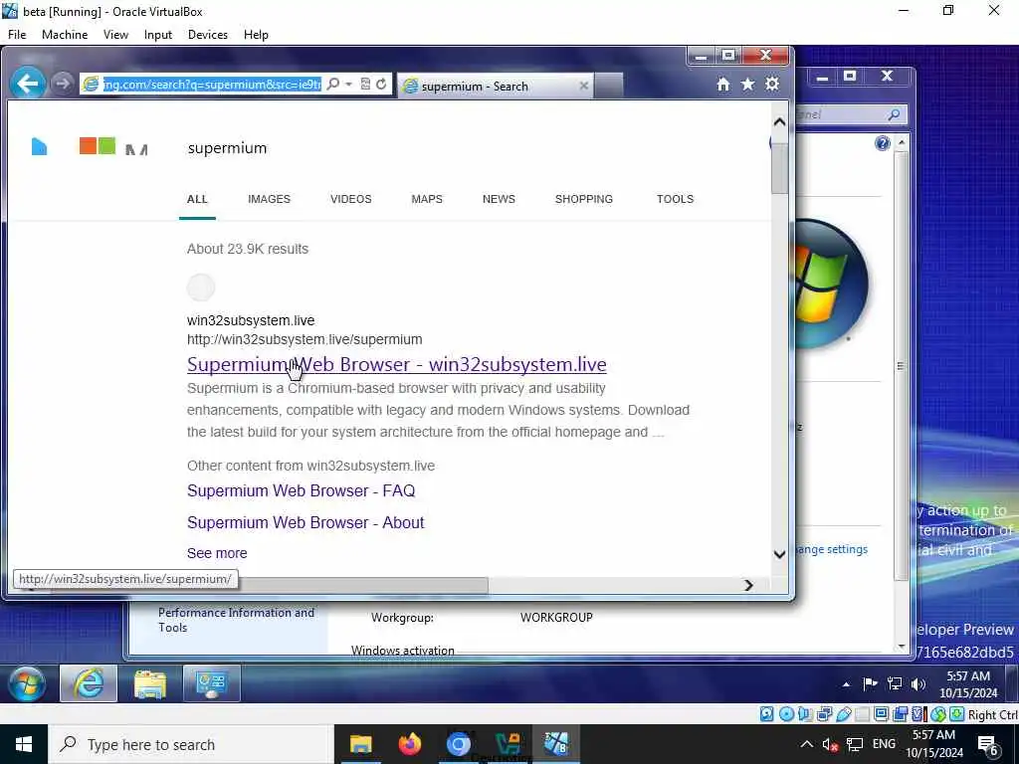
Task: Click the vertical scrollbar thumb in browser
Action: [780, 168]
